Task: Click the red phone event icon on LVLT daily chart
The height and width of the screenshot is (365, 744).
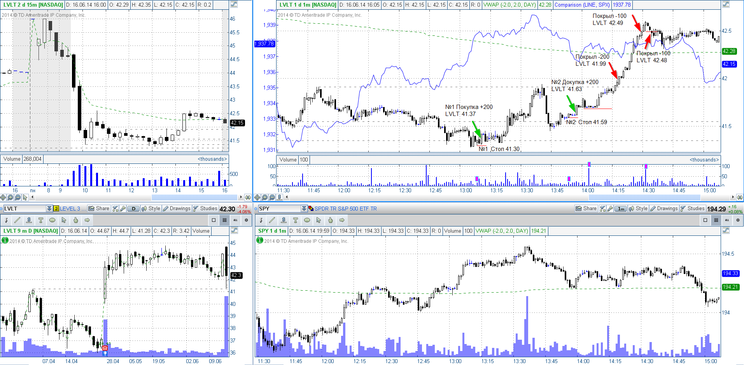Action: (105, 348)
